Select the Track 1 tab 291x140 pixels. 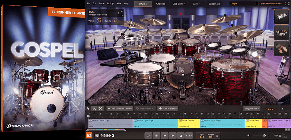pos(271,109)
